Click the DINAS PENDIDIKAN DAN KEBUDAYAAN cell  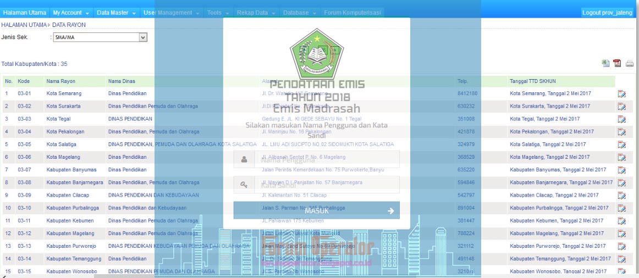(x=153, y=196)
